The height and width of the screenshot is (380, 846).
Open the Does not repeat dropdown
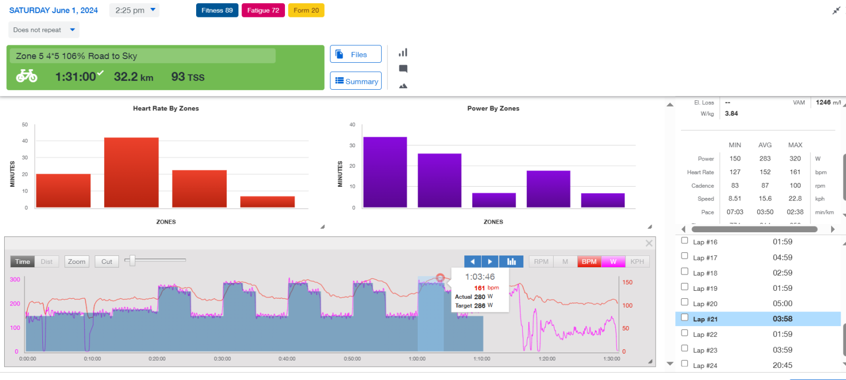[44, 30]
